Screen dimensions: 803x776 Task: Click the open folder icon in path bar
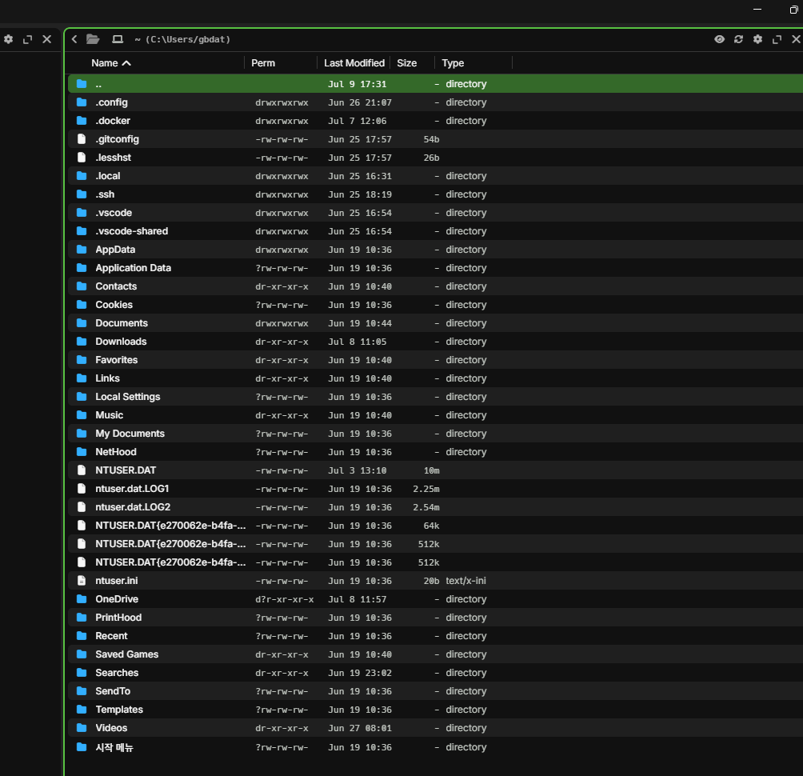[93, 39]
